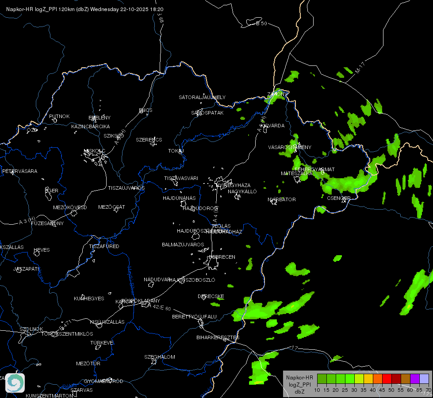Select the purple 60–65 dBZ legend swatch
This screenshot has height=398, width=433.
(x=415, y=379)
